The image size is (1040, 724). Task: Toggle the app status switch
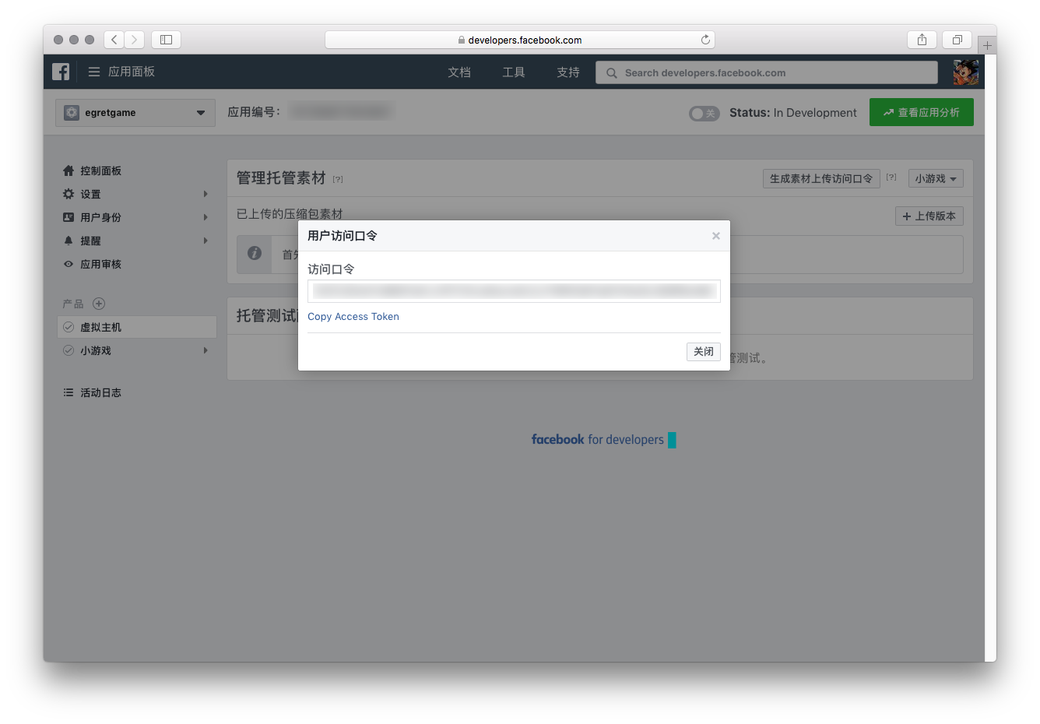tap(704, 113)
